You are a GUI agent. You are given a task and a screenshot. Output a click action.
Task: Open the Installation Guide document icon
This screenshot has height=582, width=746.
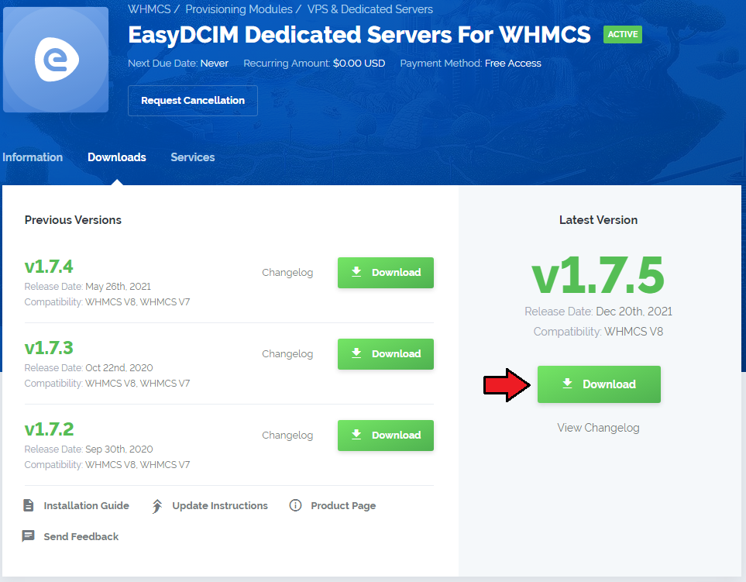point(29,505)
